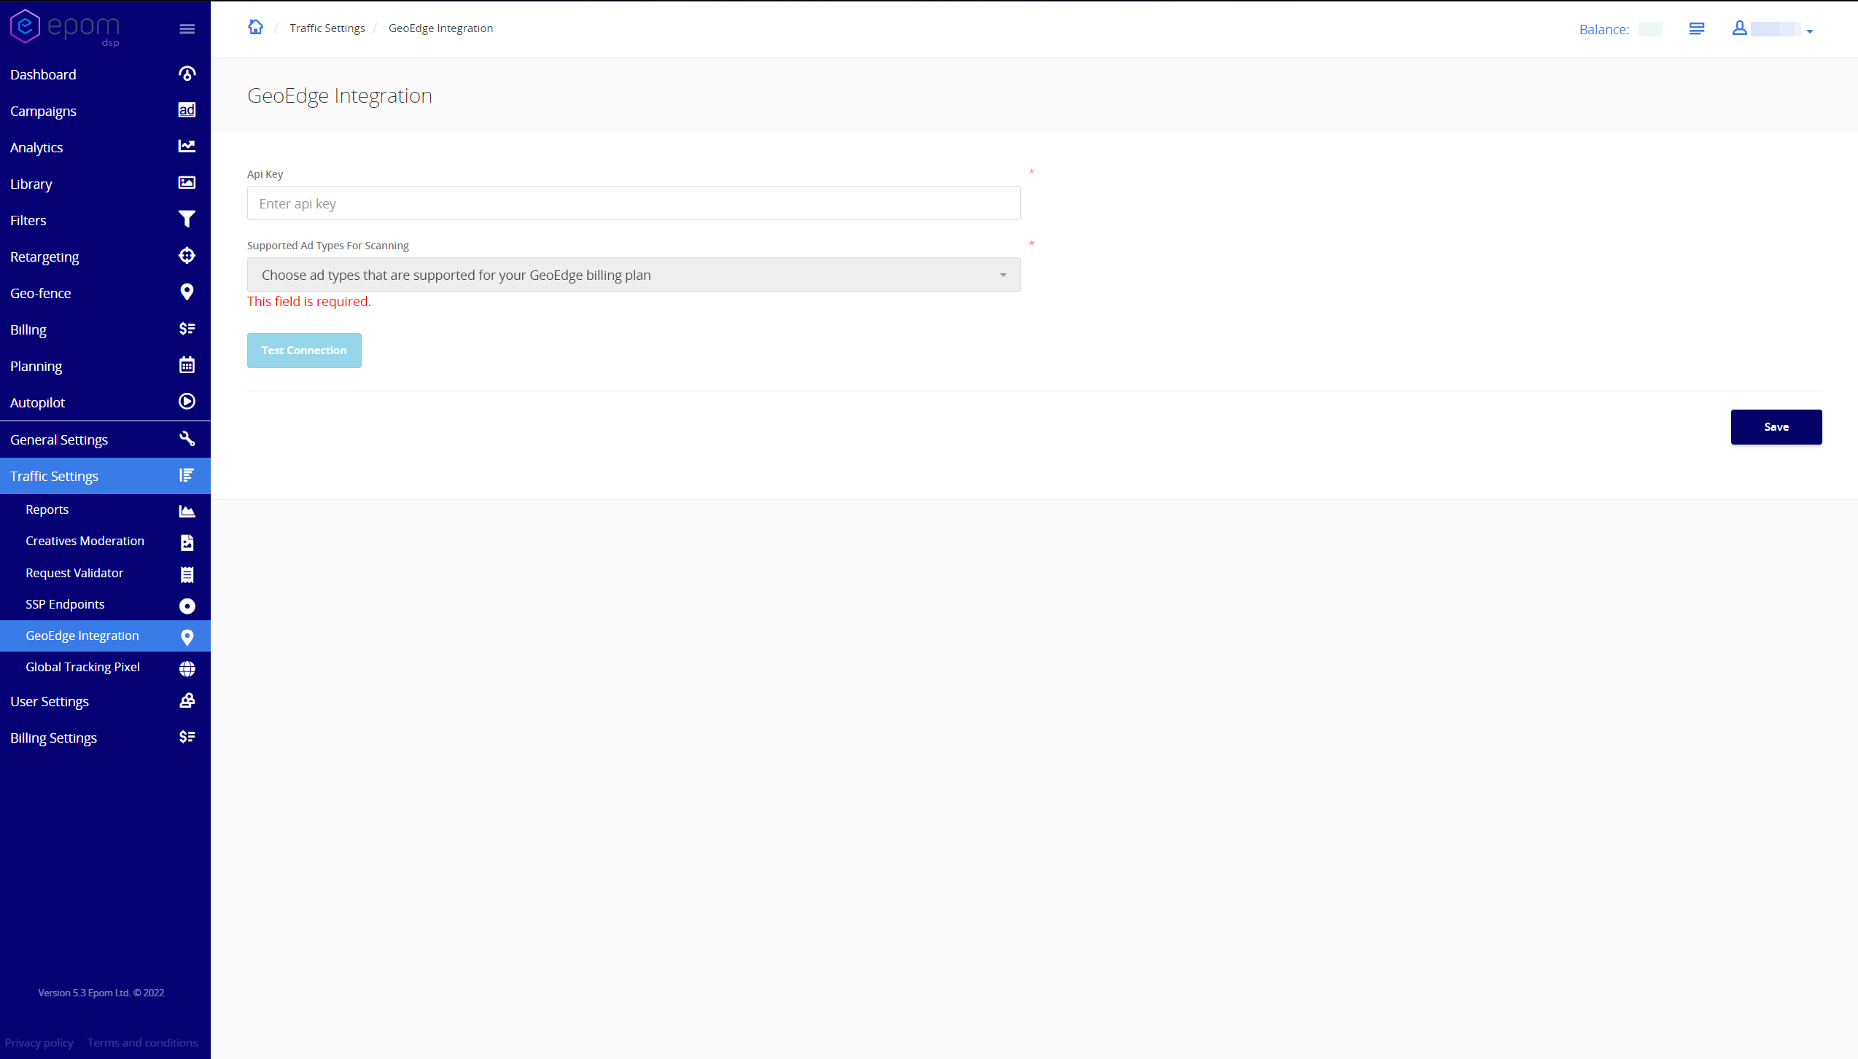Viewport: 1858px width, 1059px height.
Task: Click the home icon in breadcrumb
Action: (x=255, y=28)
